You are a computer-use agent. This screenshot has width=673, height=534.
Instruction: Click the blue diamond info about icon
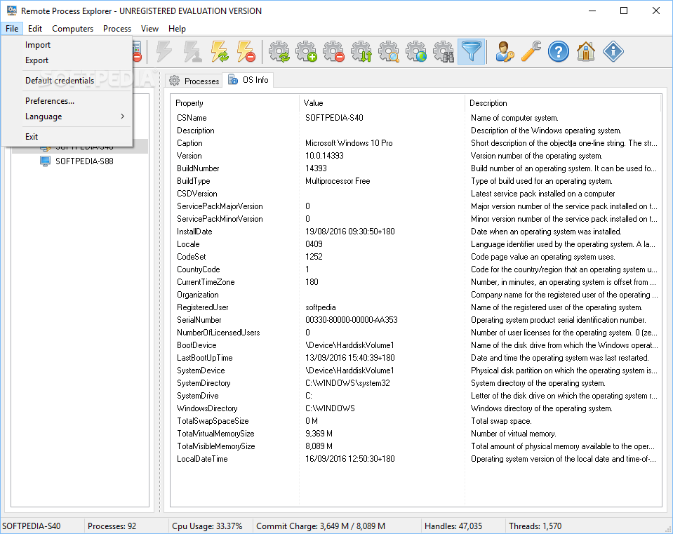613,52
